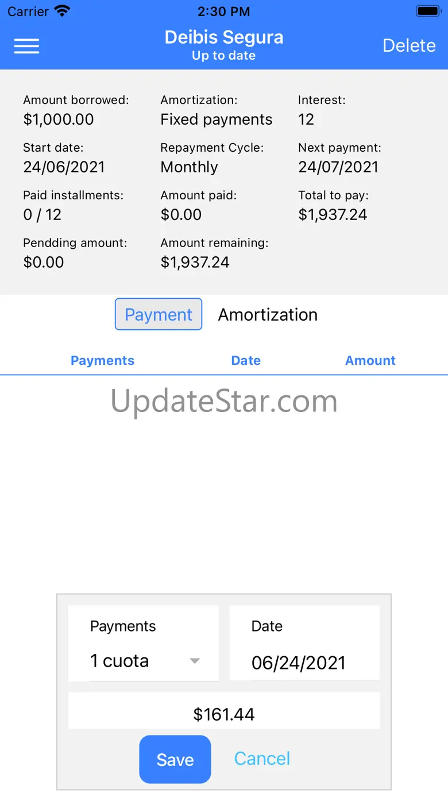Select the '1 cuota' payments option

(x=119, y=661)
